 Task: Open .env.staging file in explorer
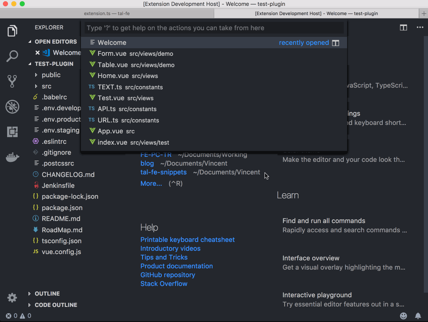pyautogui.click(x=61, y=130)
